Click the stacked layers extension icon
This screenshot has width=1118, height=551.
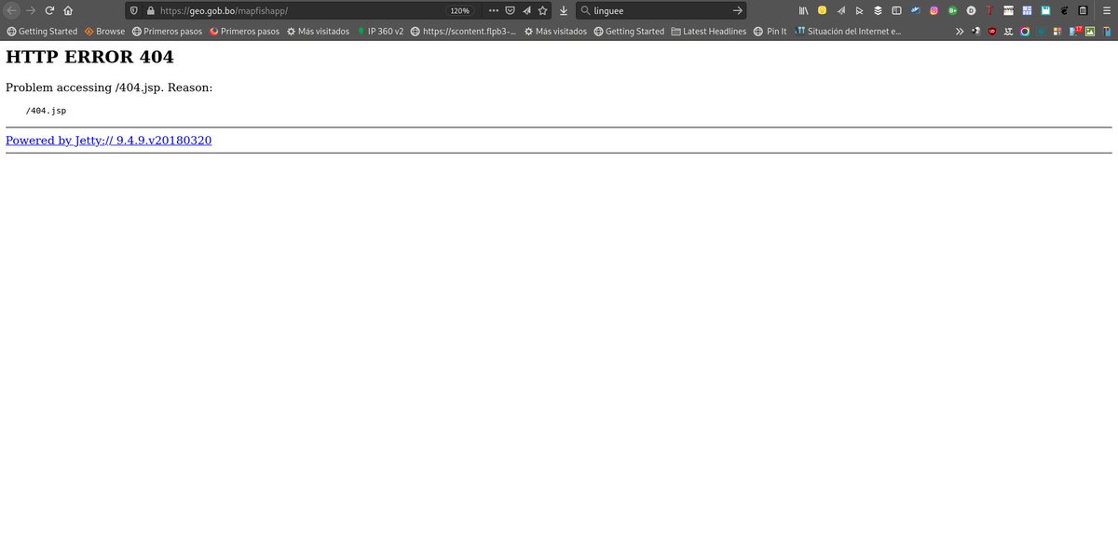[x=878, y=10]
